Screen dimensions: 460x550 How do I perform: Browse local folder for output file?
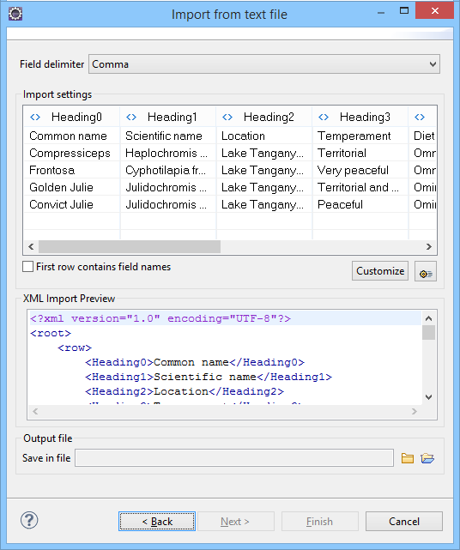tap(408, 458)
